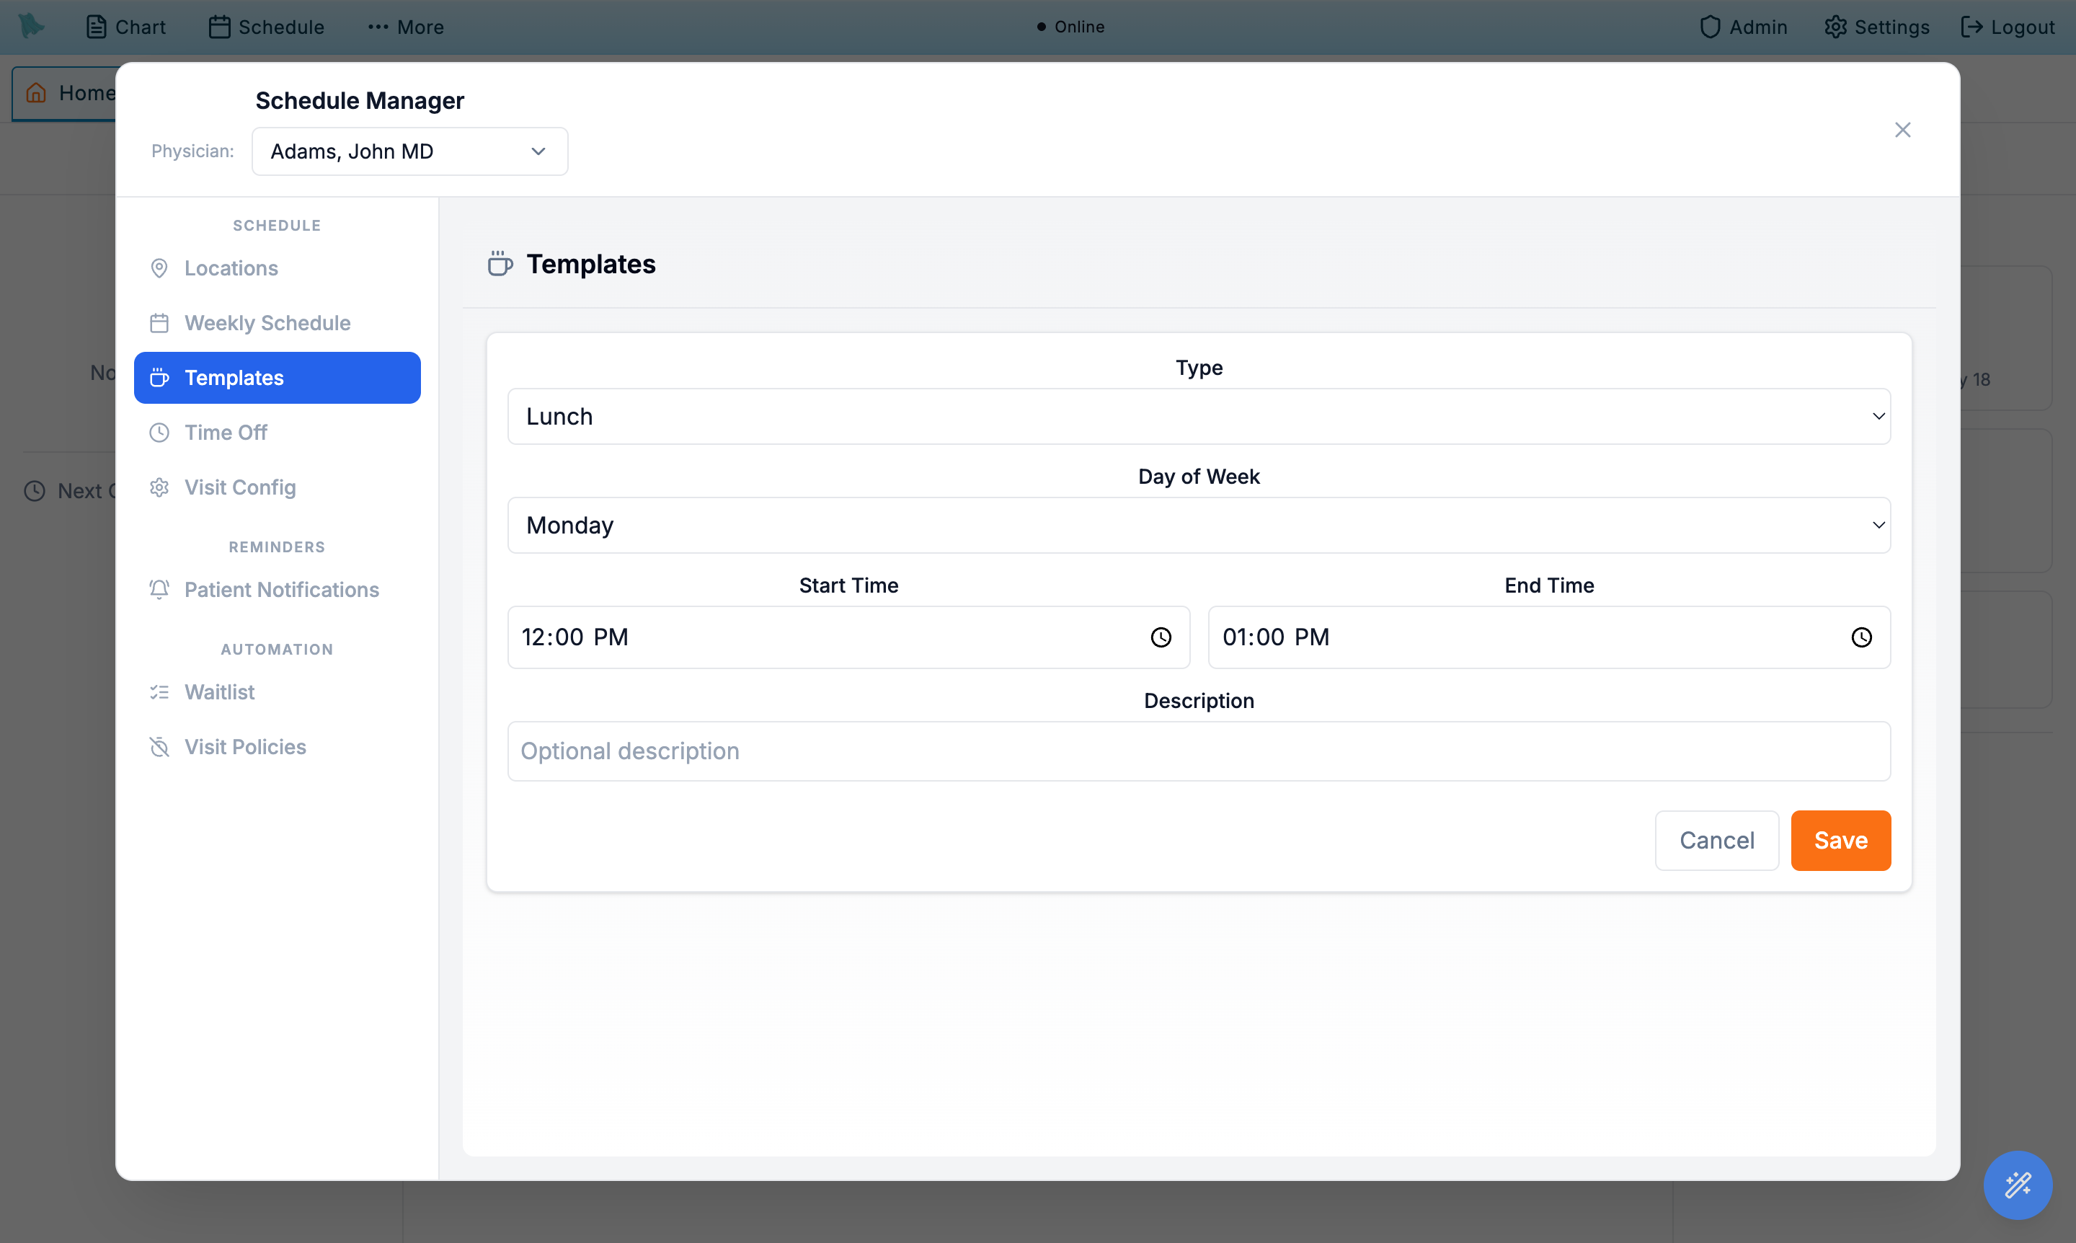
Task: Click the Weekly Schedule calendar icon
Action: pos(159,323)
